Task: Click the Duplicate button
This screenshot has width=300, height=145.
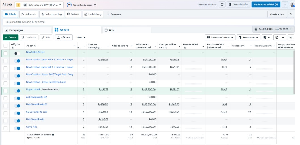Action: (x=29, y=38)
